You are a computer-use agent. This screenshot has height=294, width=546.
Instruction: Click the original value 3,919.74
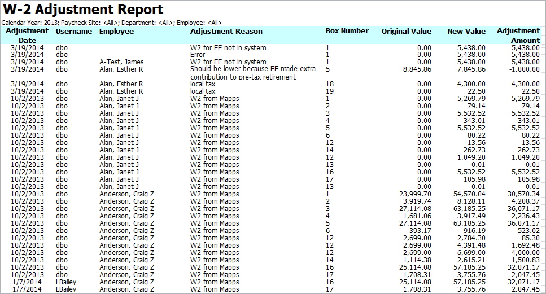click(417, 201)
